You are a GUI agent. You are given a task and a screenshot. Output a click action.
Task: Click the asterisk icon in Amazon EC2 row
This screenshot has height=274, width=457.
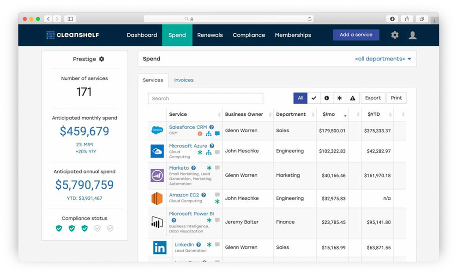coord(217,201)
